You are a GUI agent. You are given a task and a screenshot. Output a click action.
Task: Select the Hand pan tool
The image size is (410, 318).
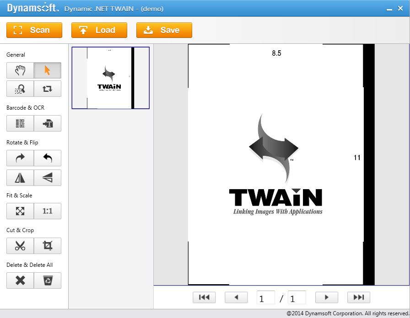(x=20, y=70)
